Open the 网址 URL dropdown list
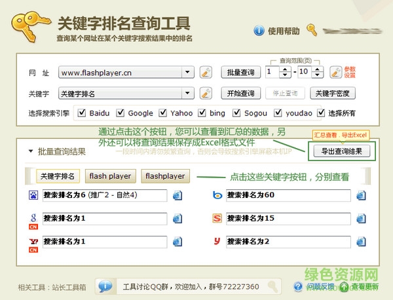 (x=188, y=72)
